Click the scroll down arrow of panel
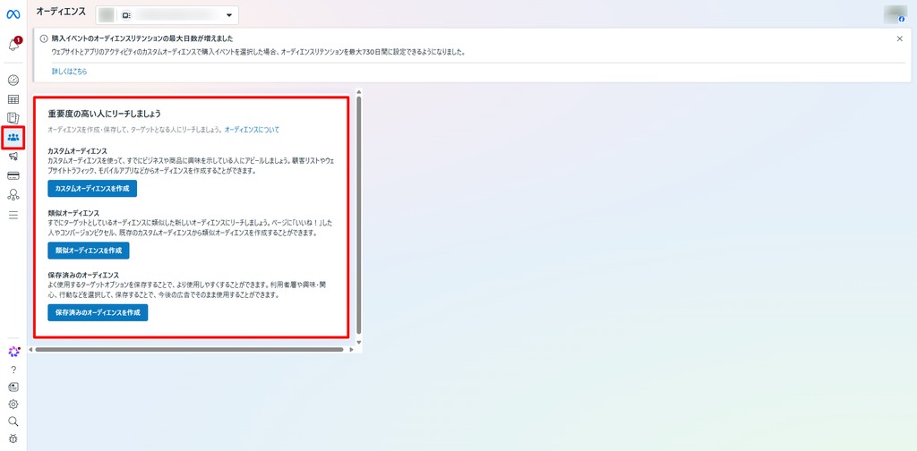917x451 pixels. point(358,343)
